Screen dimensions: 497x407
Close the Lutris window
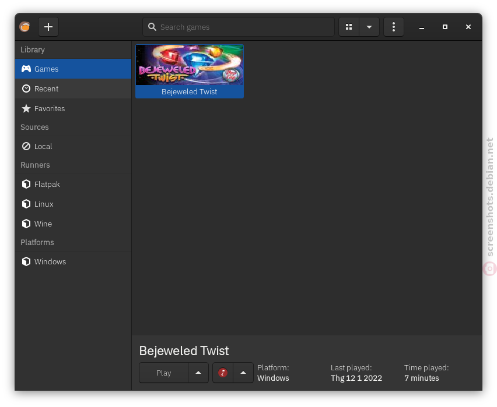click(x=468, y=27)
